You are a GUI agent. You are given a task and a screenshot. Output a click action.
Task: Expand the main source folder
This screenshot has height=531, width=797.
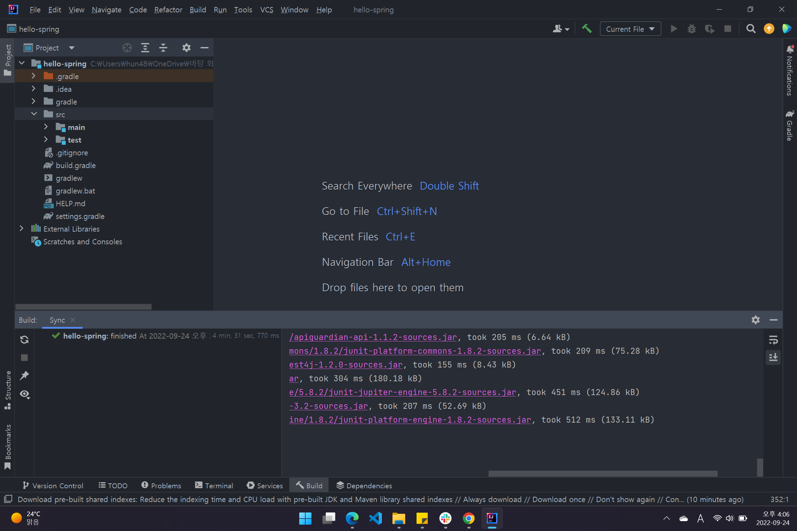pos(46,127)
